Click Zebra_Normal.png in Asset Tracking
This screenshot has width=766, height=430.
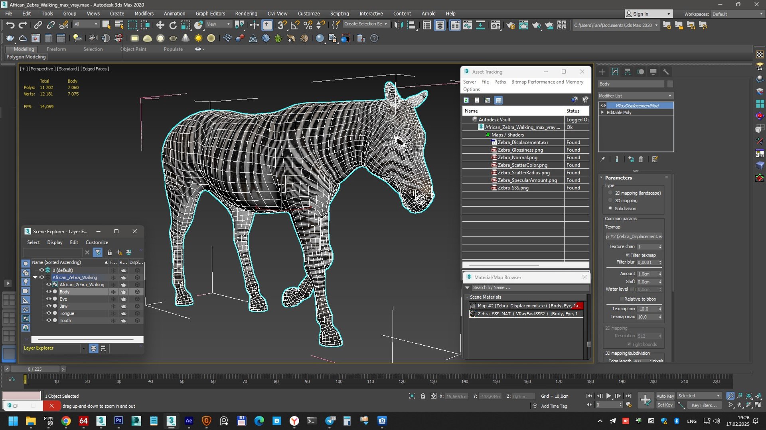pyautogui.click(x=517, y=158)
